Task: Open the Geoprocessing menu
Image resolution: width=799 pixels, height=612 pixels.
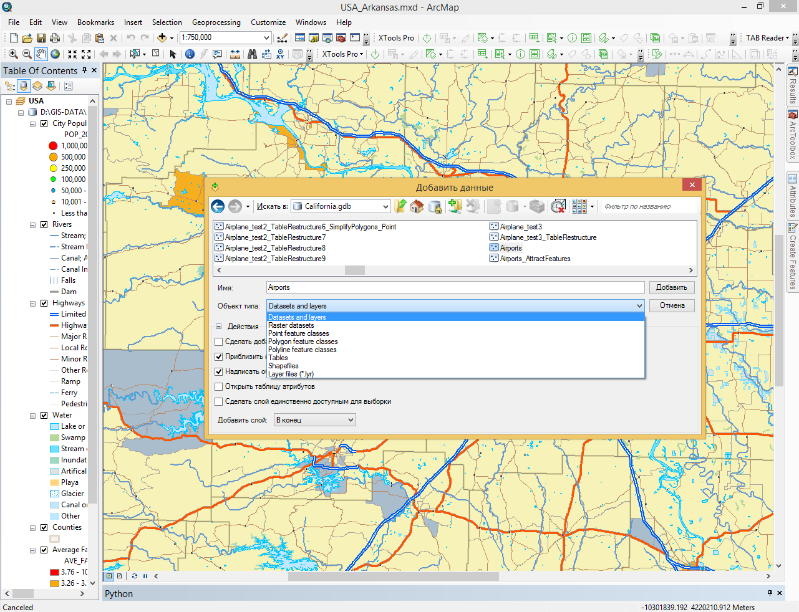Action: tap(216, 22)
